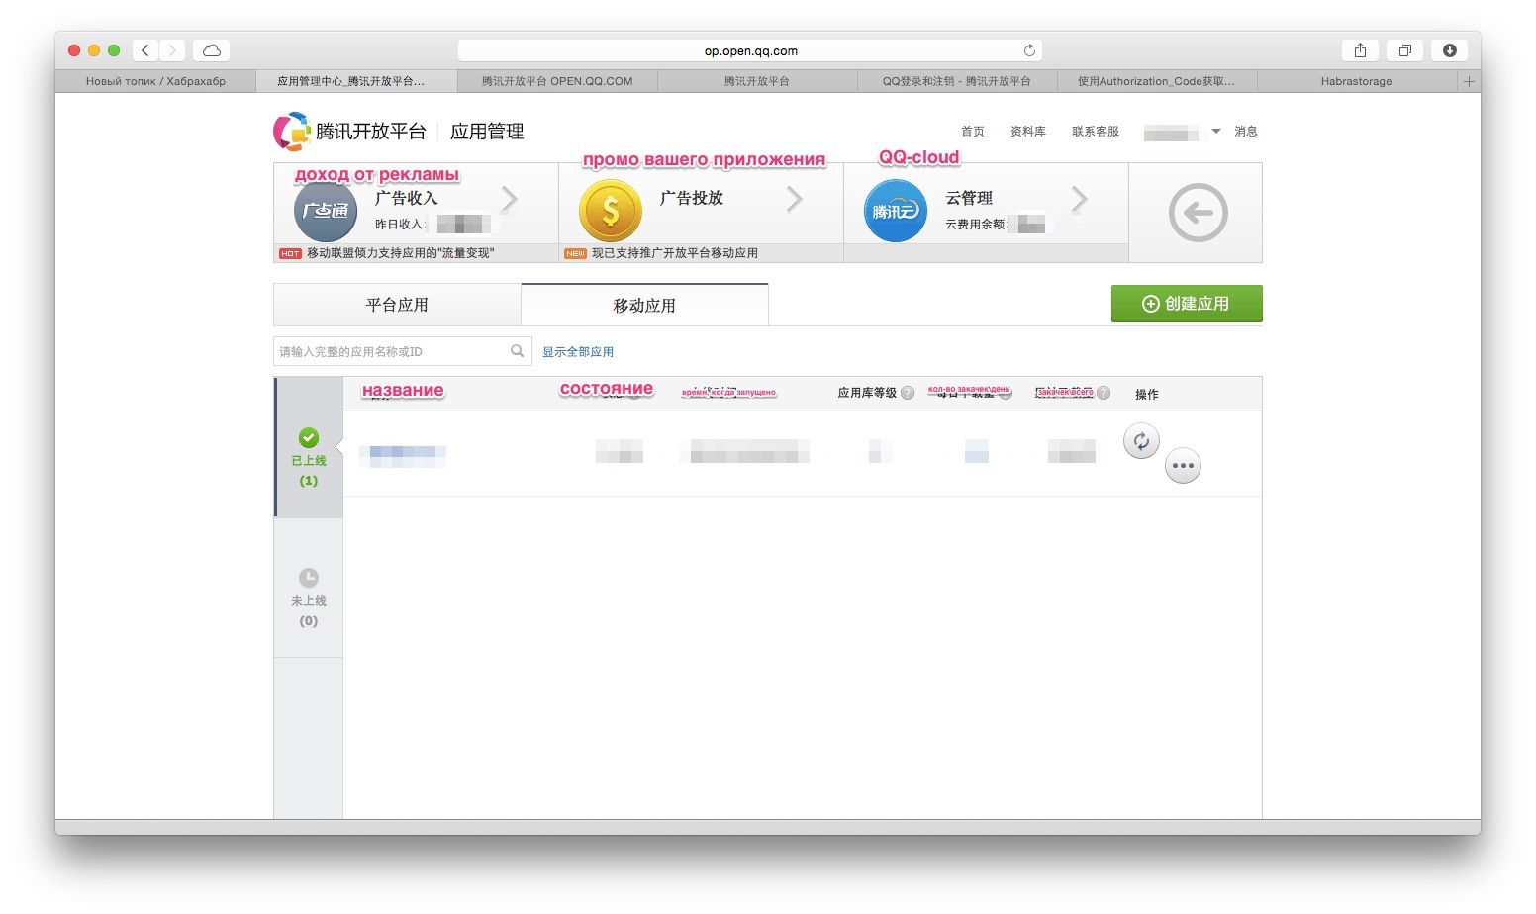This screenshot has height=914, width=1536.
Task: Open Safari downloads icon
Action: coord(1450,50)
